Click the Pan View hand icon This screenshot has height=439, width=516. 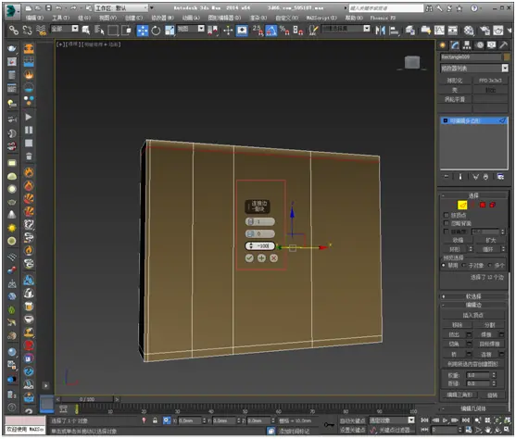tap(488, 430)
